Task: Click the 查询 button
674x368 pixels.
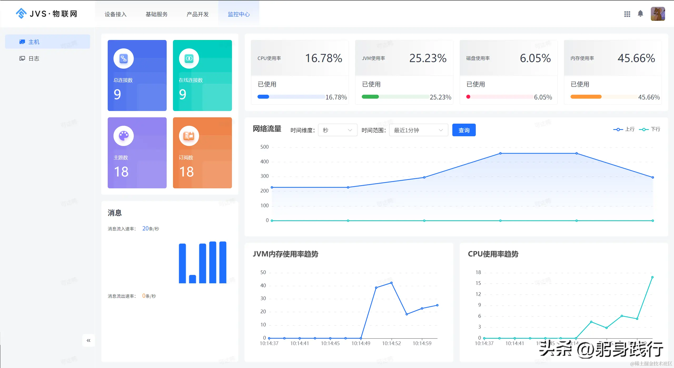Action: (464, 130)
